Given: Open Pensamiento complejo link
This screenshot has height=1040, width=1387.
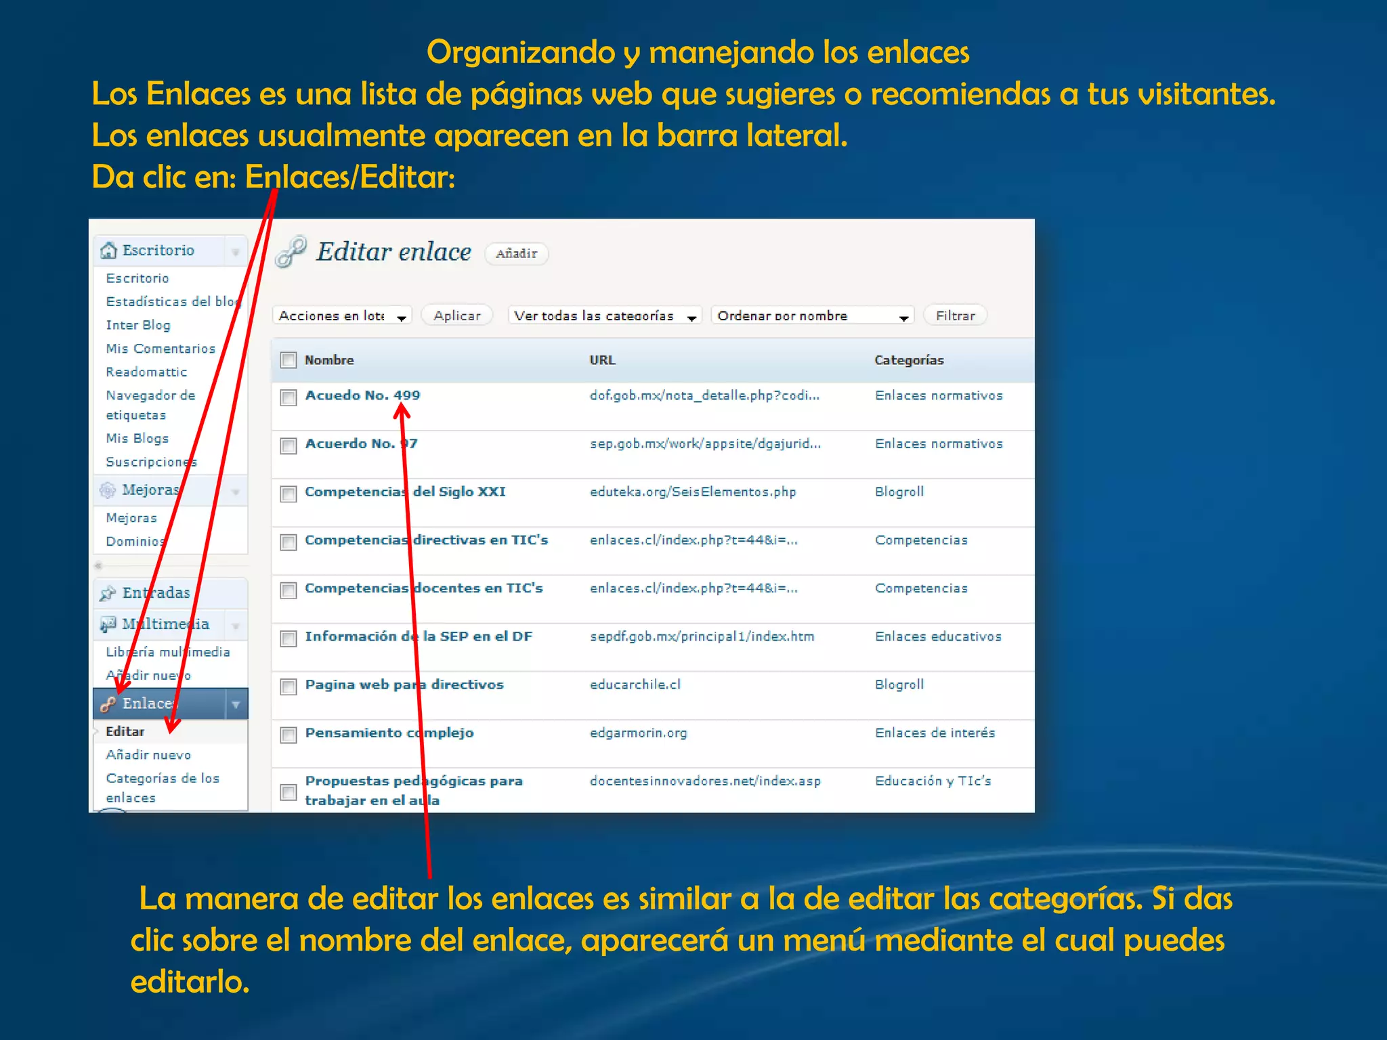Looking at the screenshot, I should coord(389,733).
